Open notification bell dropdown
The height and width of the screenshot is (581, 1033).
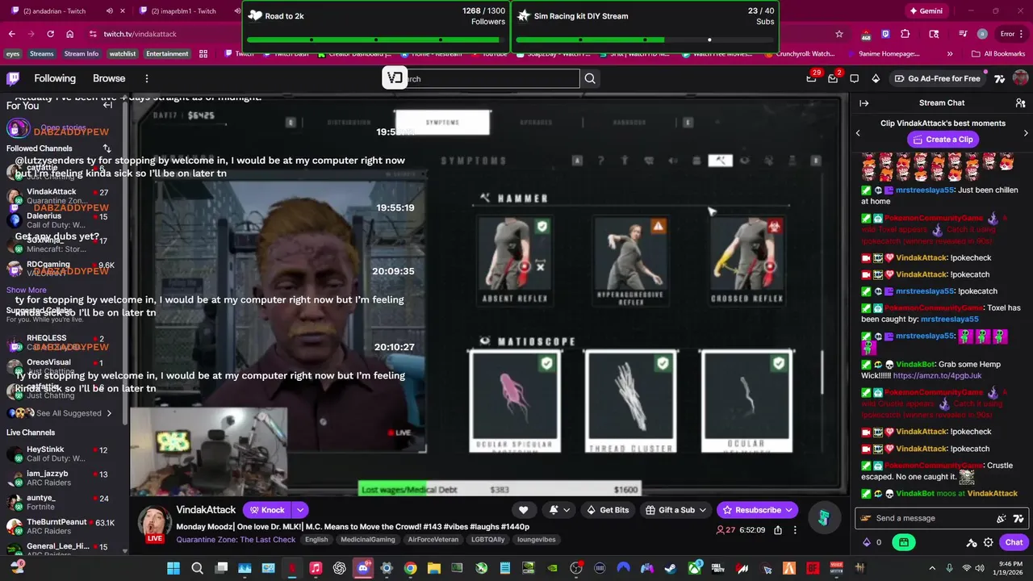point(560,510)
